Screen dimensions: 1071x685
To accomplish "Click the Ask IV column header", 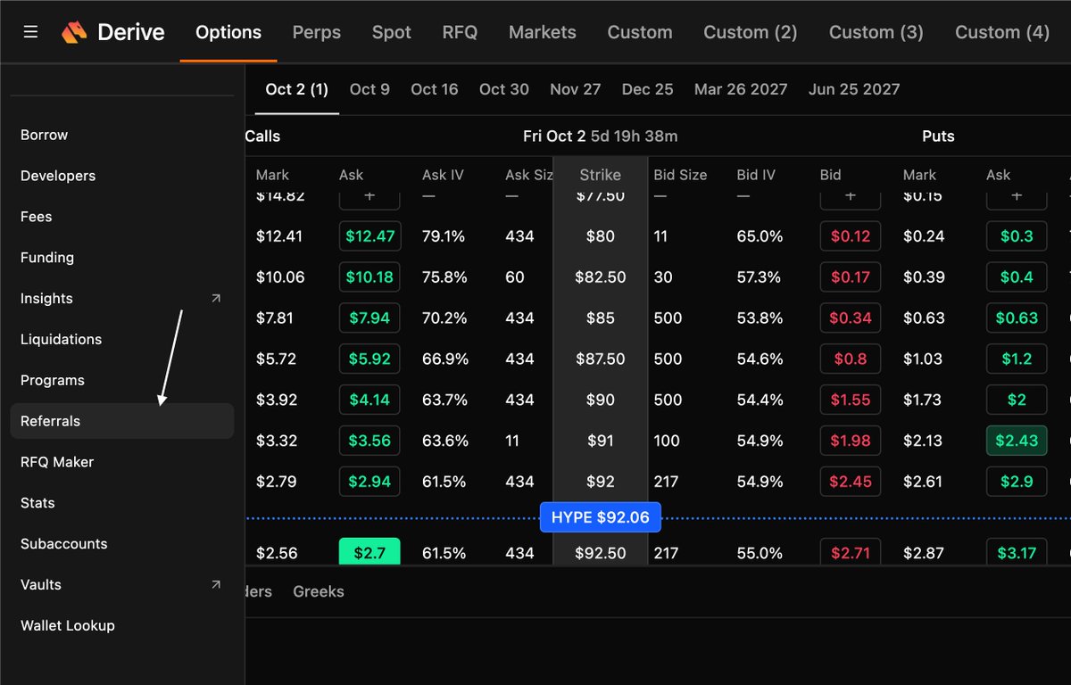I will pyautogui.click(x=444, y=175).
